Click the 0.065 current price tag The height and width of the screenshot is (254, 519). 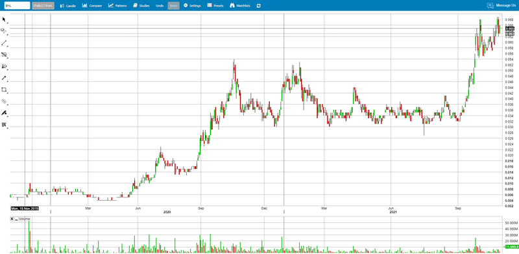pyautogui.click(x=509, y=29)
